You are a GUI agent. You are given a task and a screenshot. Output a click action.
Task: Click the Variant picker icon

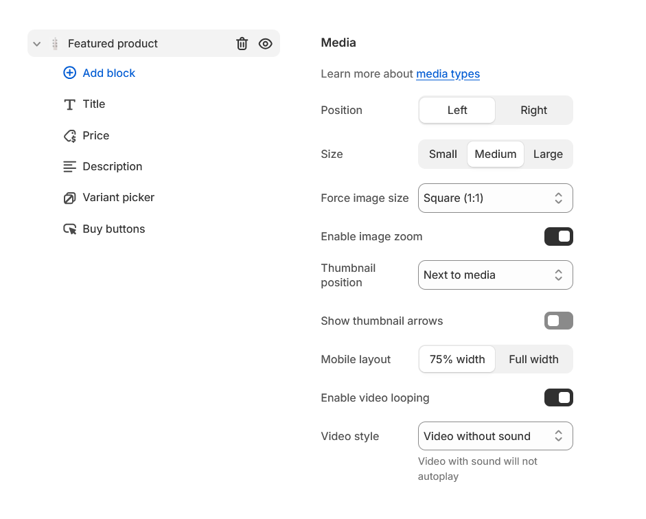69,197
